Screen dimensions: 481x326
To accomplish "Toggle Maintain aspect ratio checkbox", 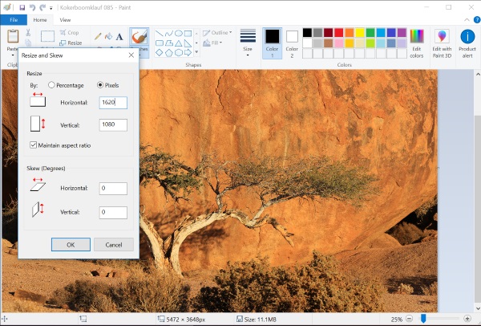I will click(x=33, y=145).
